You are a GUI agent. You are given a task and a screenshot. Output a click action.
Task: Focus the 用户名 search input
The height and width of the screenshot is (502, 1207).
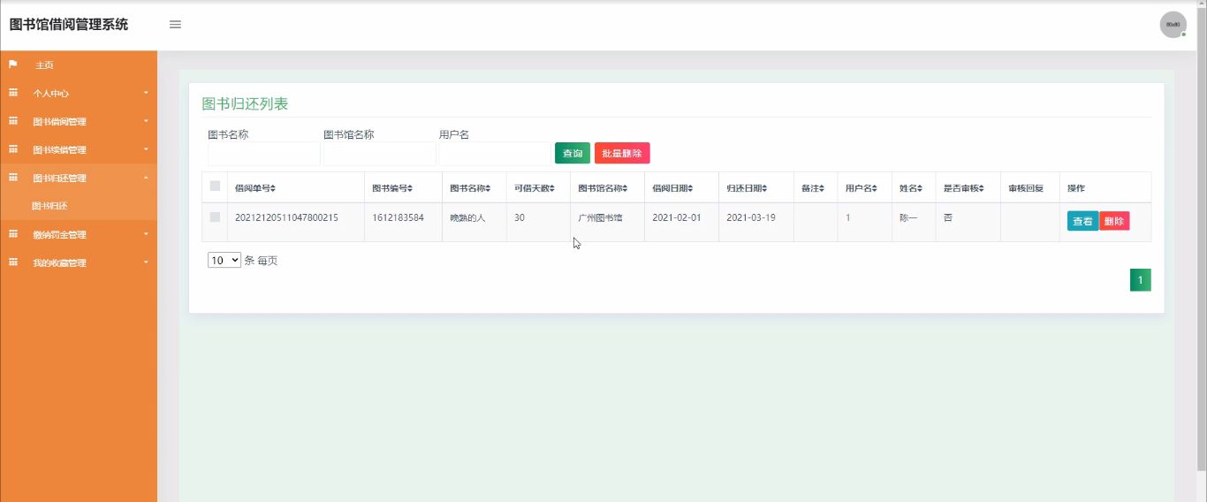pyautogui.click(x=495, y=154)
